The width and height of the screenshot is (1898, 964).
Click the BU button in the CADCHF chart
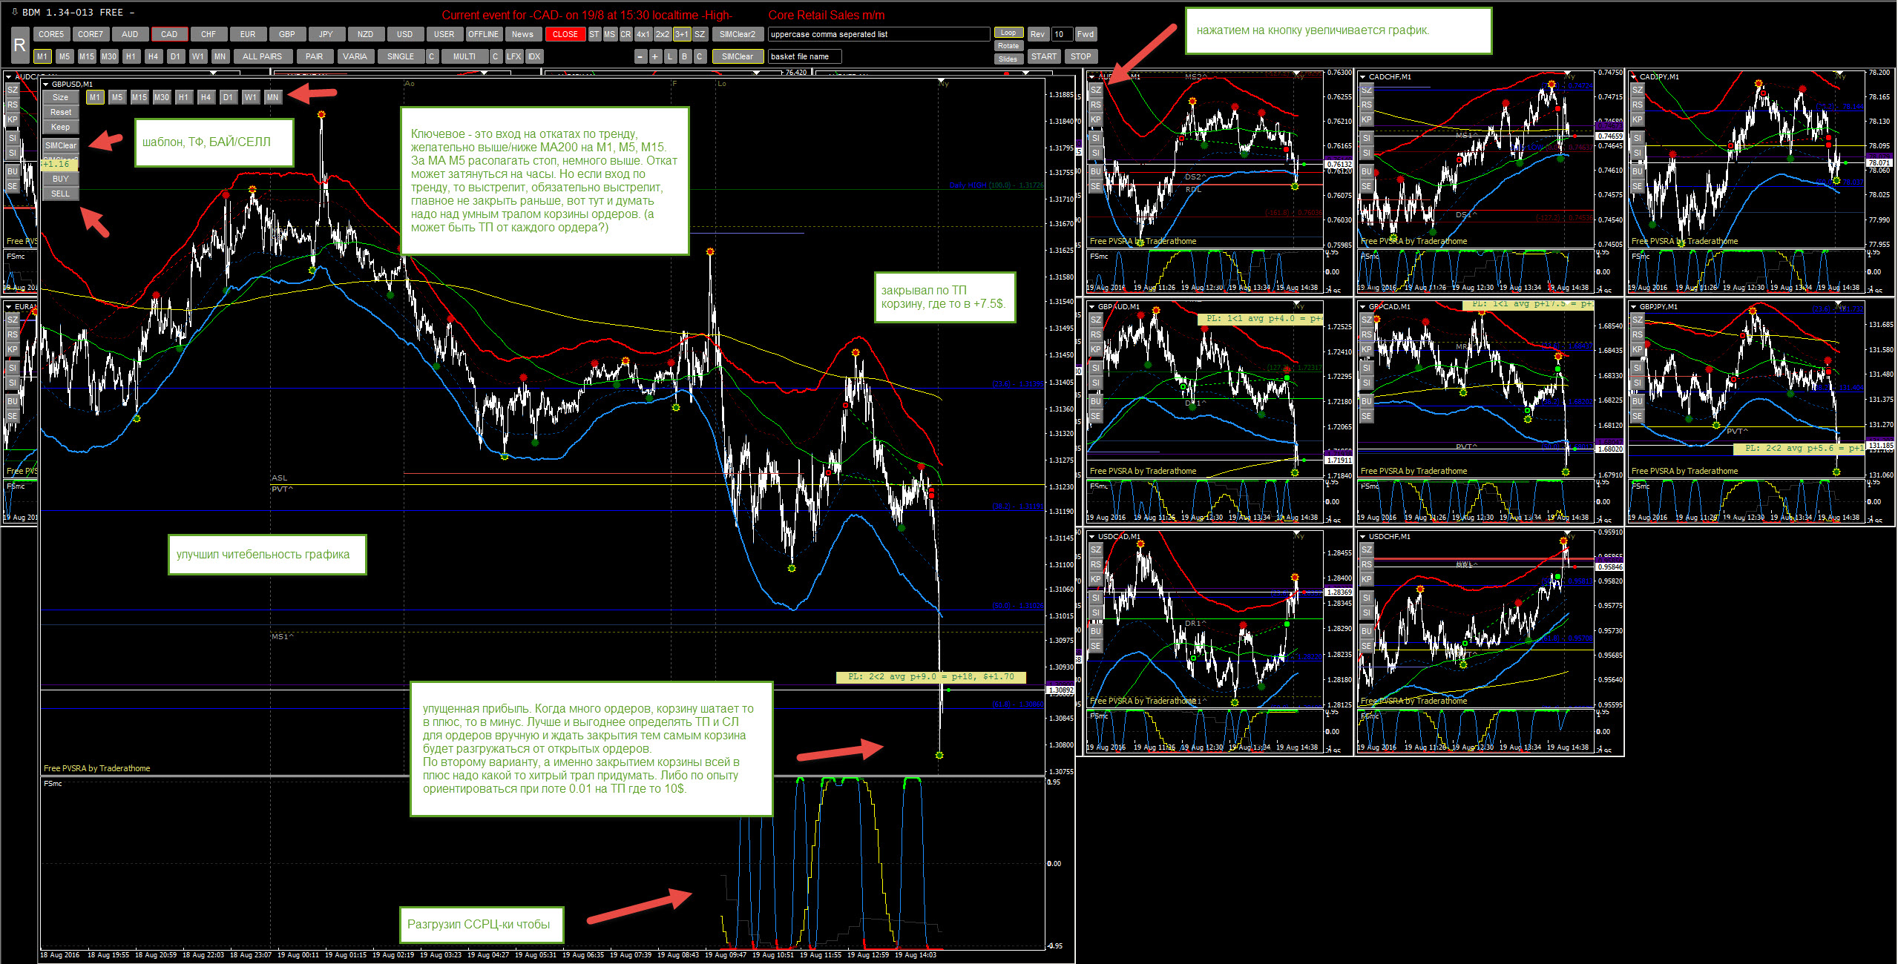[x=1367, y=171]
